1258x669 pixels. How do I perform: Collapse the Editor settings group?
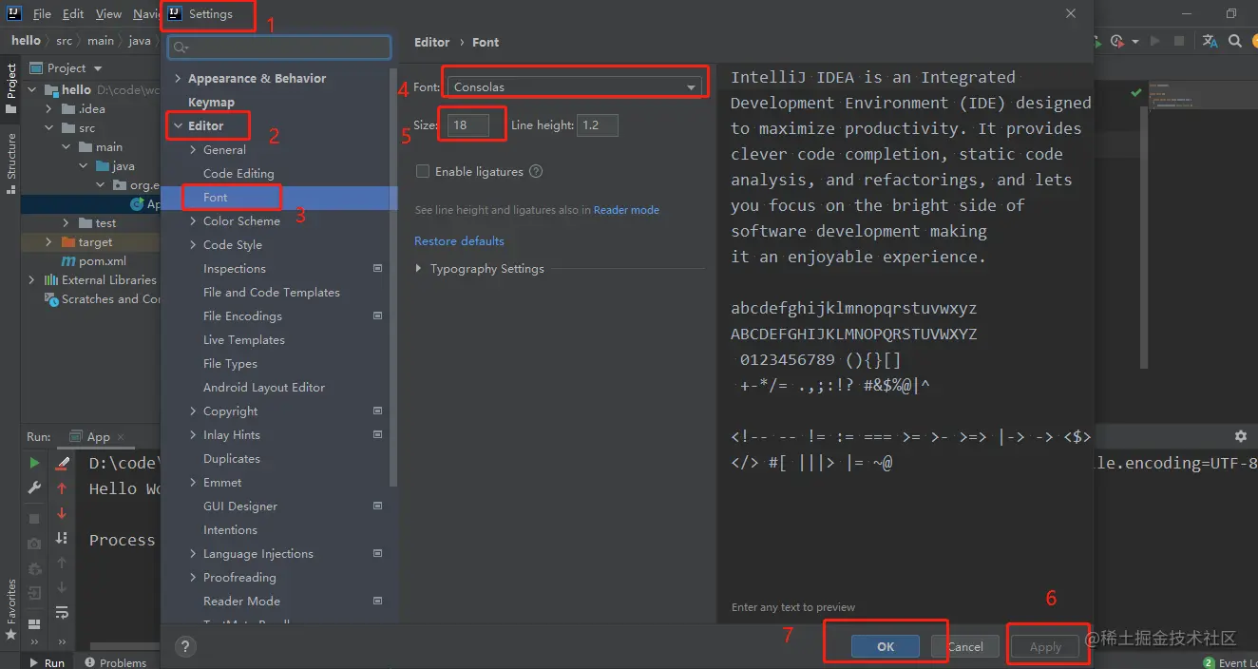178,126
